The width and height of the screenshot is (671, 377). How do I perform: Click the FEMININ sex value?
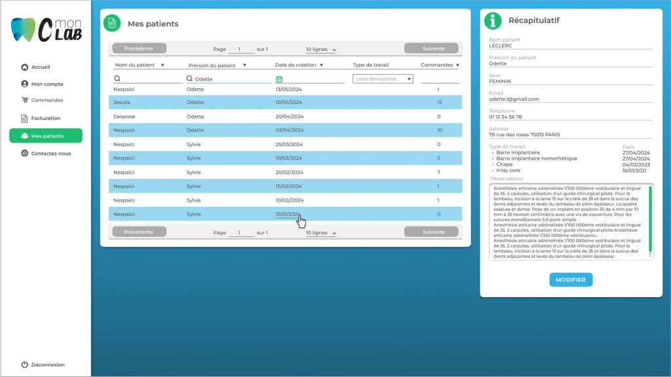[x=500, y=81]
